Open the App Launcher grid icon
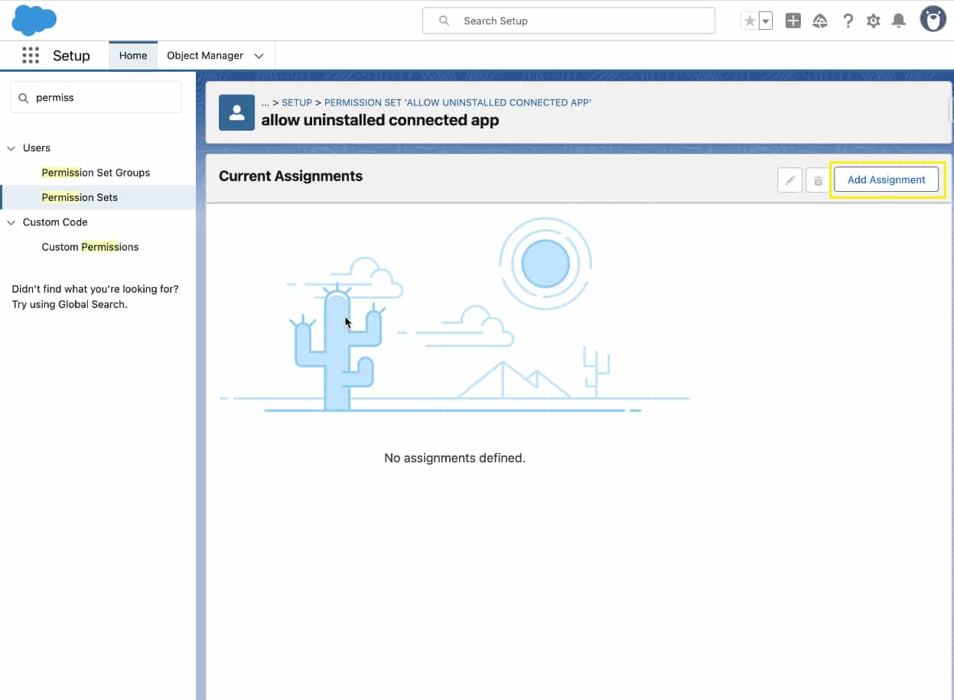Viewport: 954px width, 700px height. coord(31,56)
